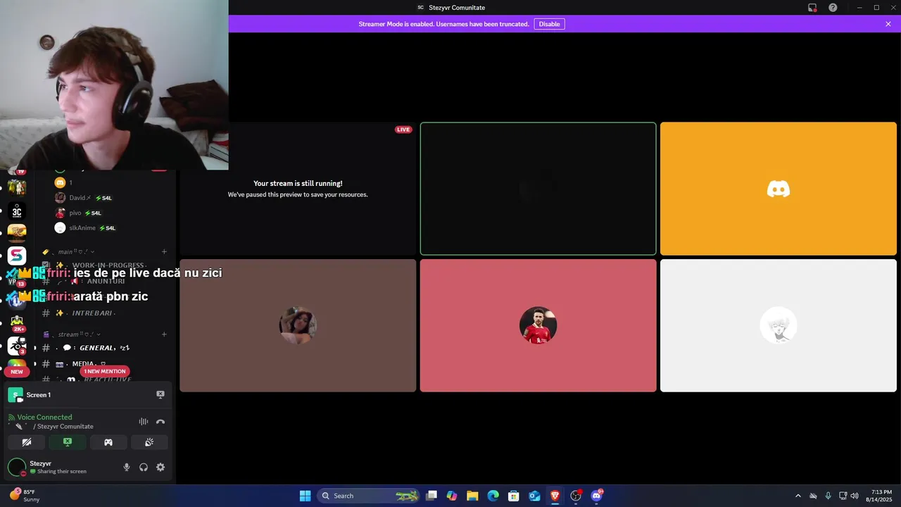This screenshot has height=507, width=901.
Task: Open Stezyvr Comunitate voice channel link
Action: (65, 426)
